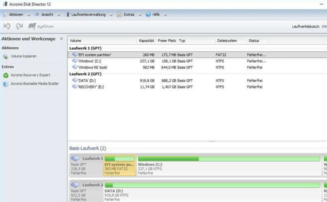The image size is (327, 202).
Task: Open the Laufwerksverwaltung menu
Action: click(88, 14)
